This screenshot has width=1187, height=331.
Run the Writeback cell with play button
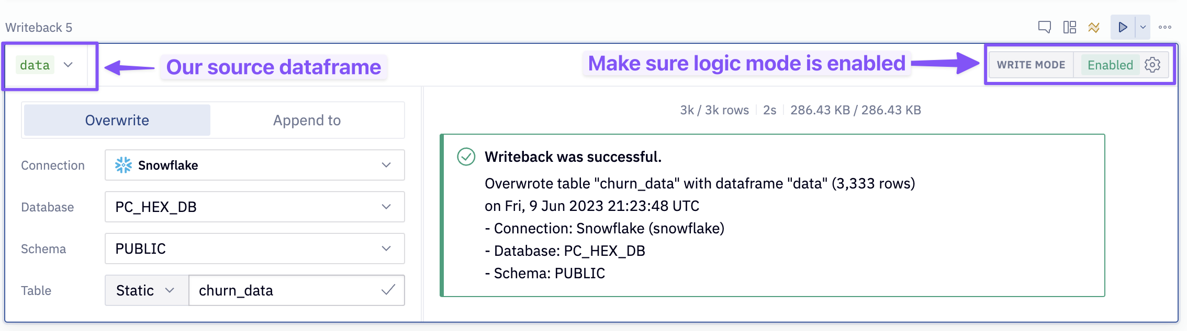(1123, 27)
